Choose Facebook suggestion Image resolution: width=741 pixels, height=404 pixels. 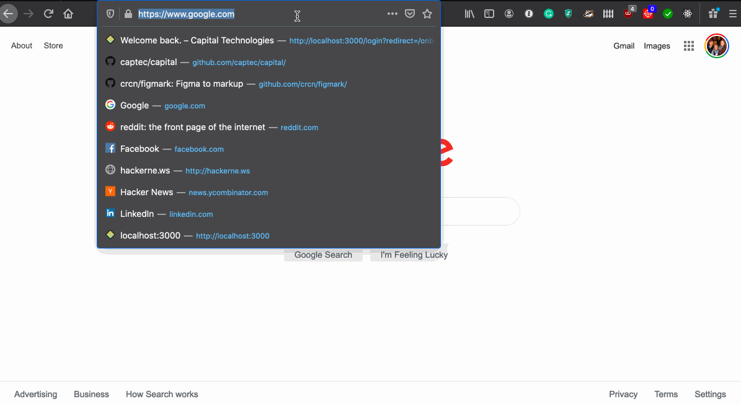[x=269, y=149]
